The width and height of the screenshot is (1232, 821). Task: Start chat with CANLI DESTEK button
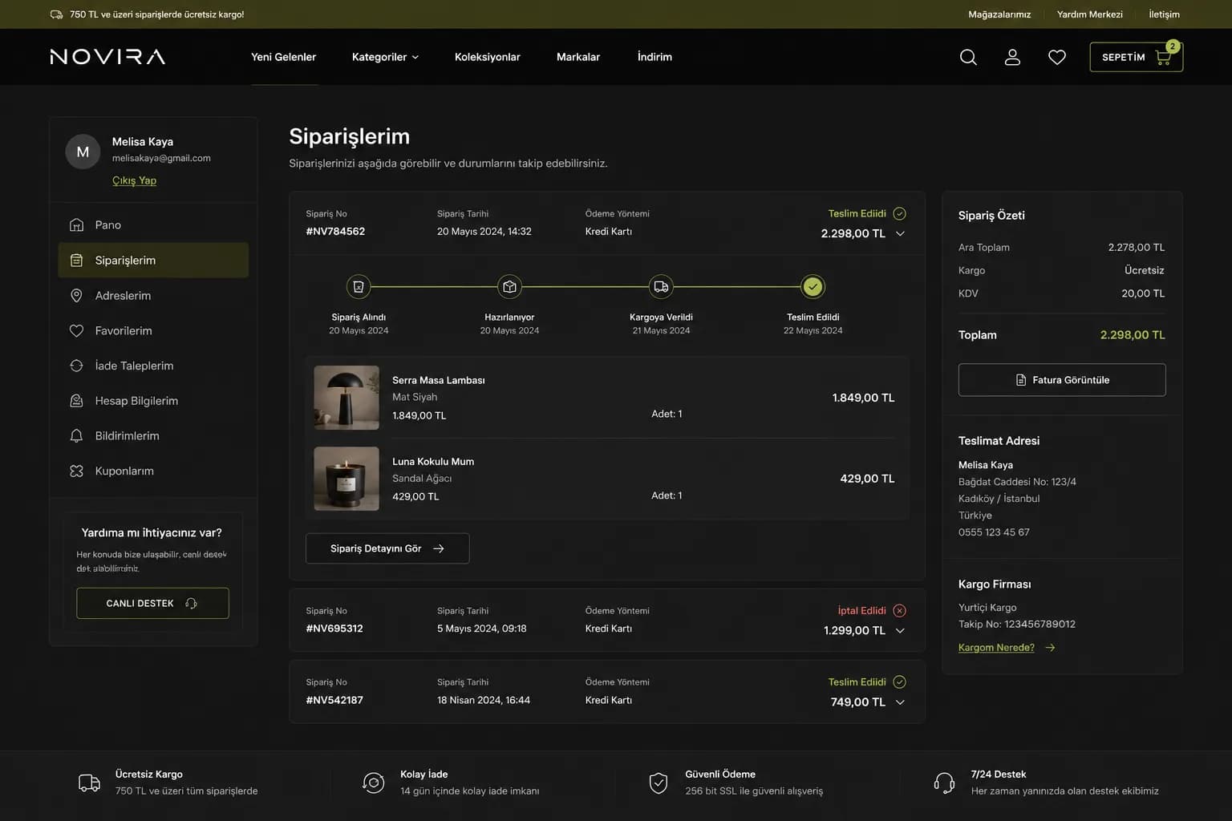click(x=152, y=603)
